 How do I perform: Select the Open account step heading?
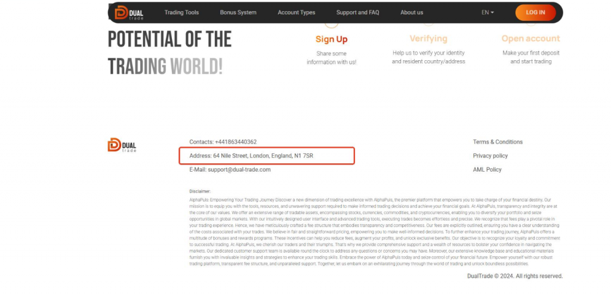click(530, 39)
